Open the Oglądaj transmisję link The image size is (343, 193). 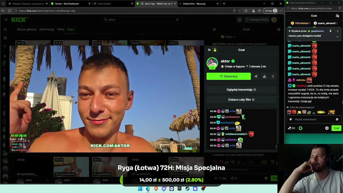[241, 90]
